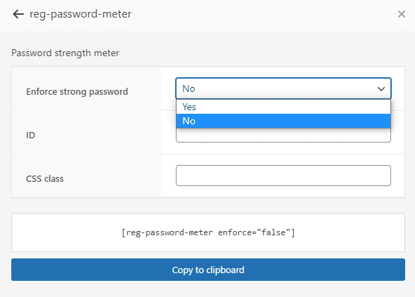Click the chevron arrow of the dropdown
The image size is (415, 297).
pos(381,88)
